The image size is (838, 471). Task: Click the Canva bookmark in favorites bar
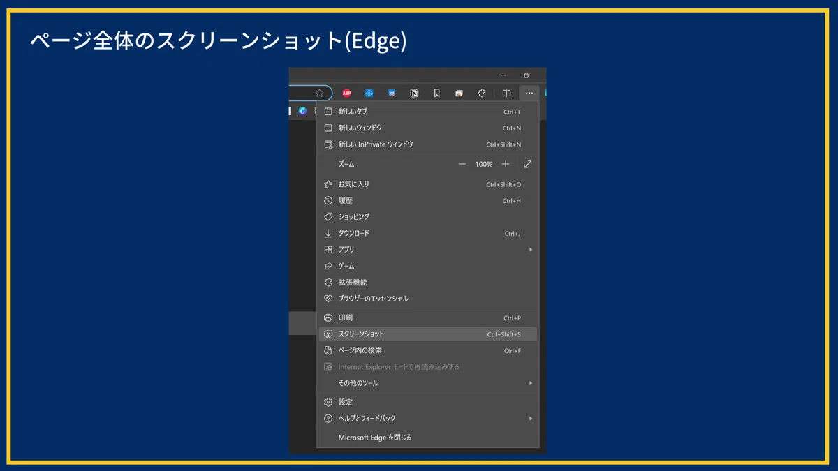click(x=302, y=110)
